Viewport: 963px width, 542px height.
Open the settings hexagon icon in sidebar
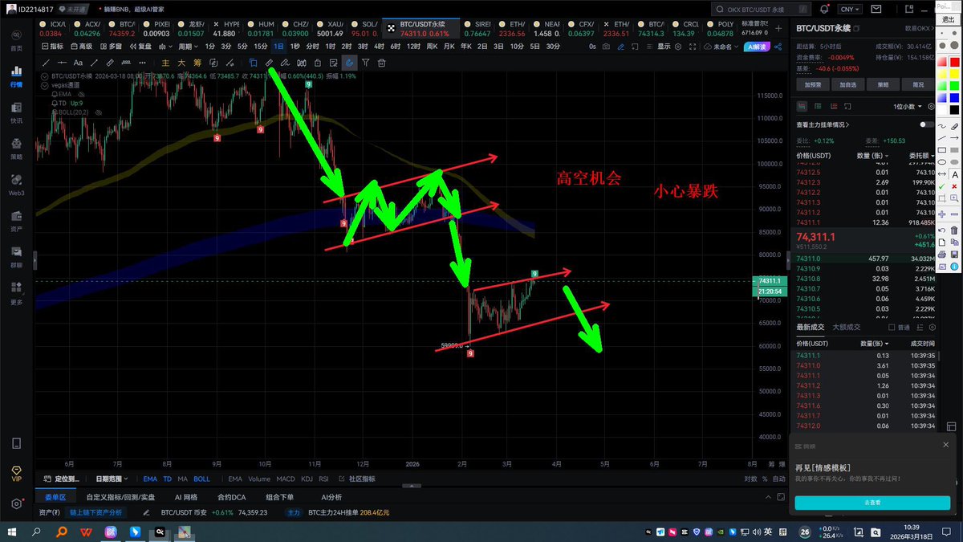[16, 503]
